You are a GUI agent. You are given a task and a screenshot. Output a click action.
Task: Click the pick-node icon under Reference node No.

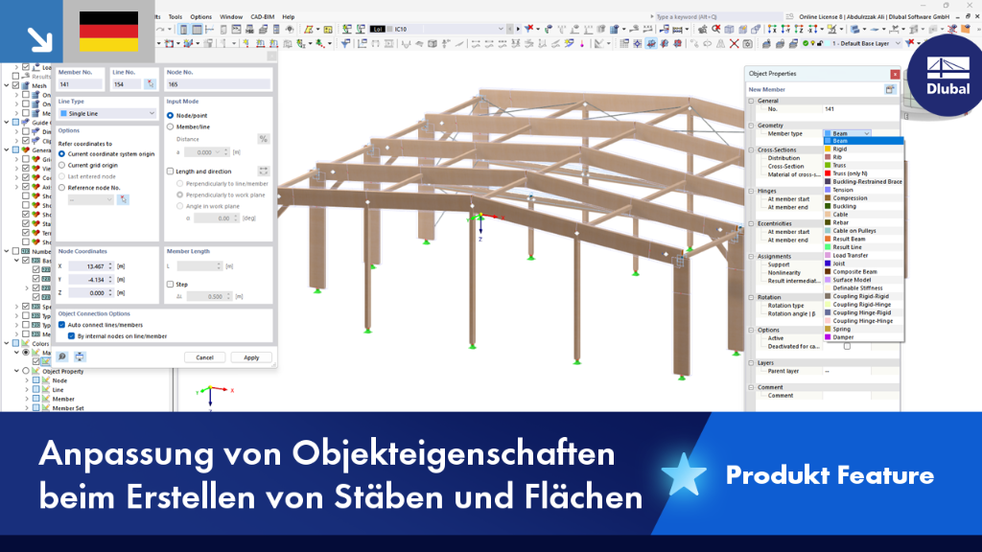tap(124, 199)
